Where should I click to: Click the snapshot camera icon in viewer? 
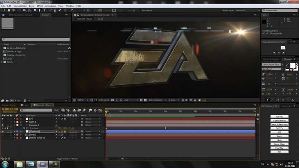(x=113, y=100)
